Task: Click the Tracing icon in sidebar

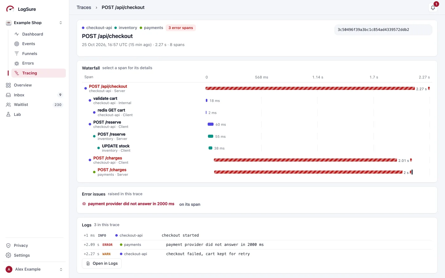Action: (17, 73)
